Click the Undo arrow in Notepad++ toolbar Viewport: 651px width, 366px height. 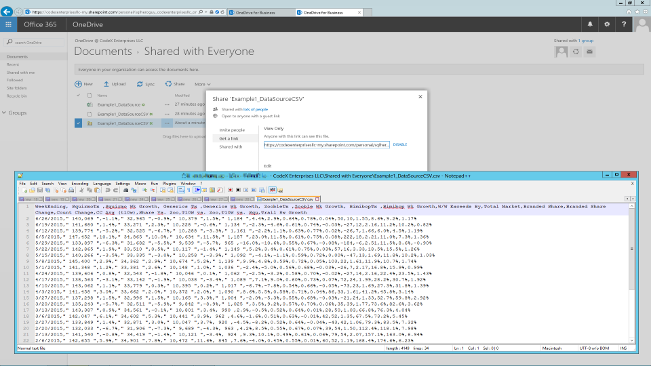108,190
